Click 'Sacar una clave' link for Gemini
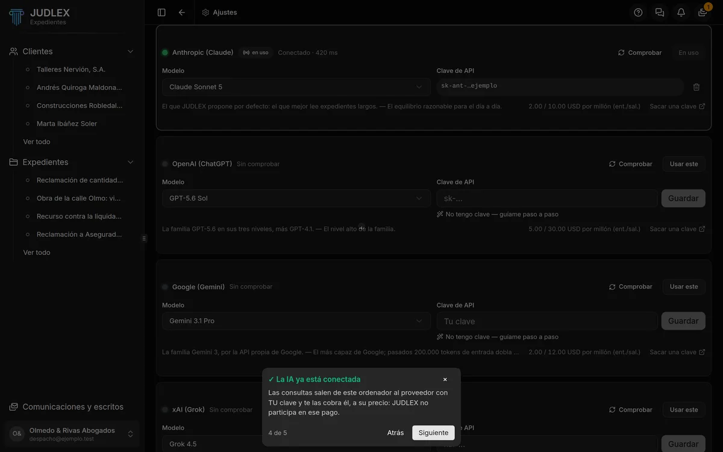Image resolution: width=723 pixels, height=452 pixels. coord(677,352)
